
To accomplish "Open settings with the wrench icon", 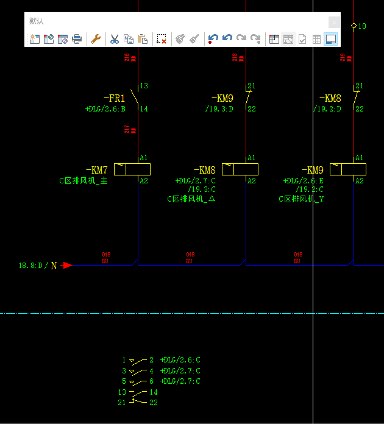I will click(96, 40).
